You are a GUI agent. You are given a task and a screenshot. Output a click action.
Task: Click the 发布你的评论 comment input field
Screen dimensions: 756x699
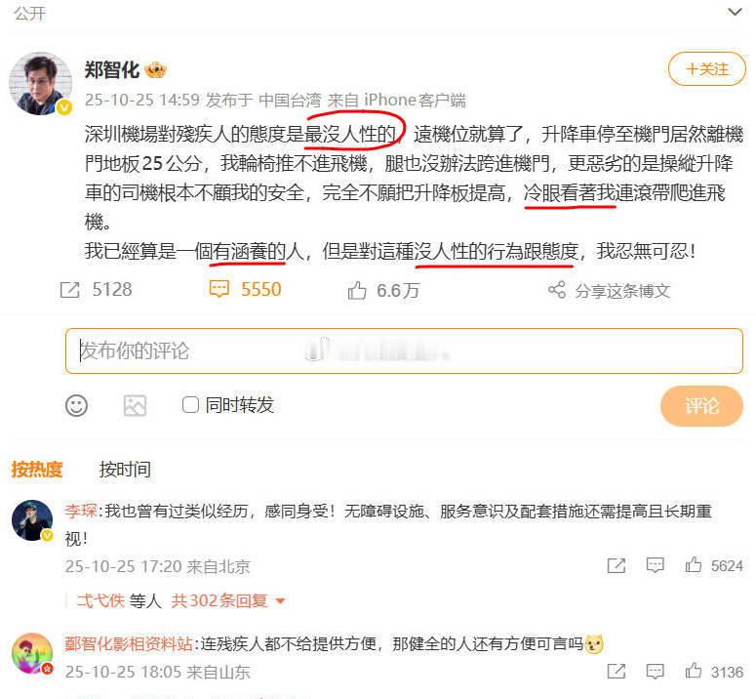404,350
